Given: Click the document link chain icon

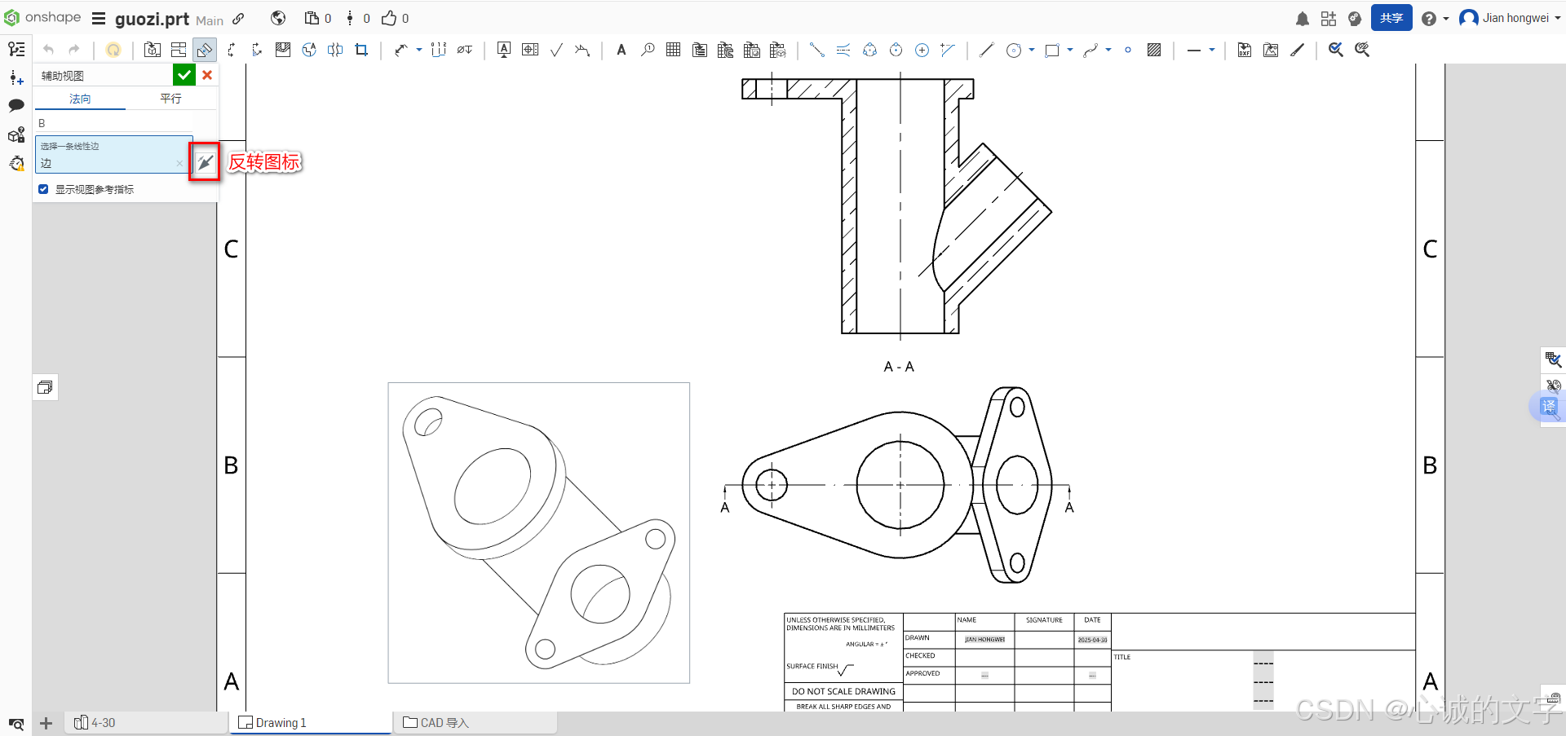Looking at the screenshot, I should click(x=238, y=19).
